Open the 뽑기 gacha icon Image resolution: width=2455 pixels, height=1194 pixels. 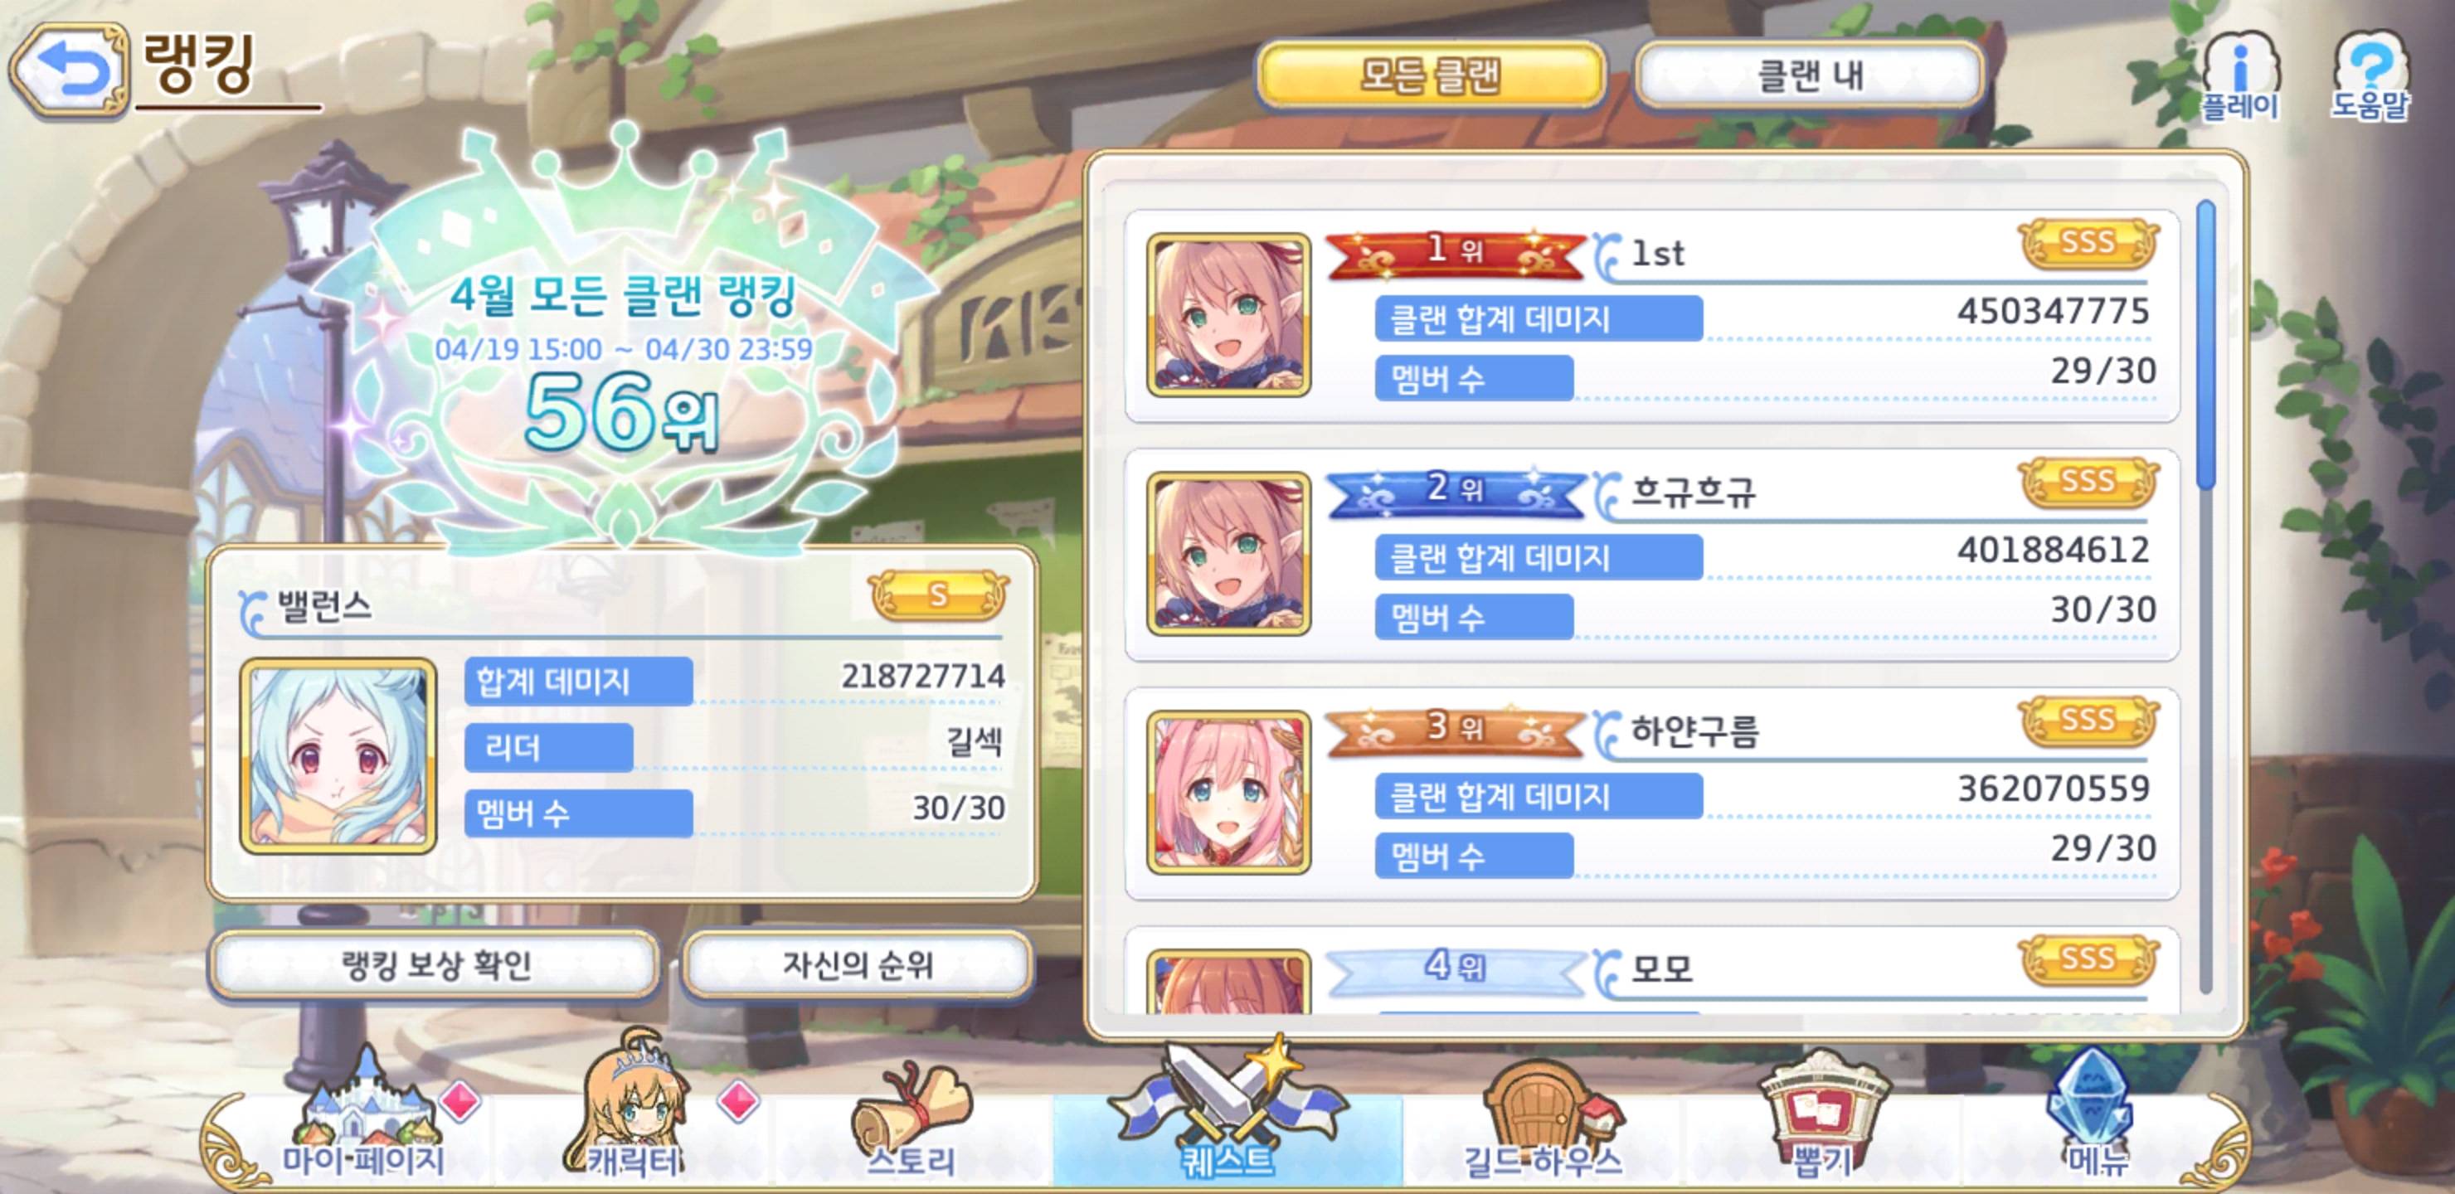coord(1822,1117)
